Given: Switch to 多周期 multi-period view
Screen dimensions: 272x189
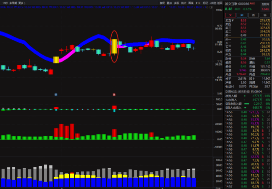Looking at the screenshot, I should 13,3.
